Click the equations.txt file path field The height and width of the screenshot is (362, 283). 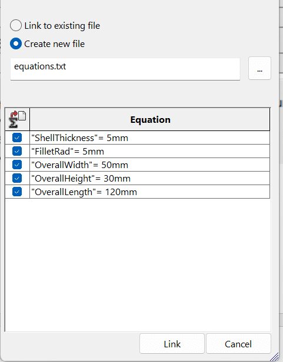(x=125, y=69)
